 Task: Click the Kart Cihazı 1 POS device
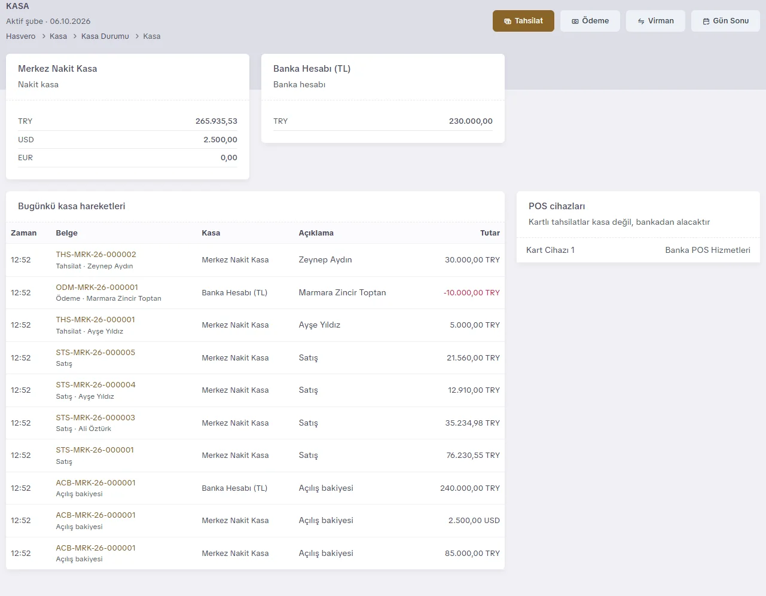pos(550,250)
